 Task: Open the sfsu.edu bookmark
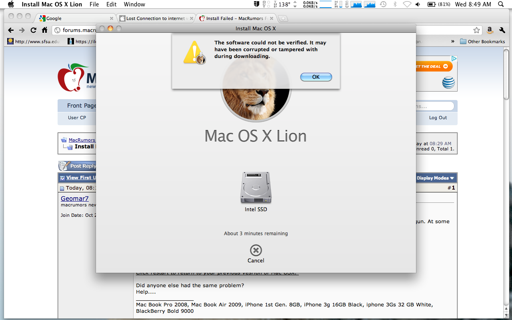coord(34,41)
